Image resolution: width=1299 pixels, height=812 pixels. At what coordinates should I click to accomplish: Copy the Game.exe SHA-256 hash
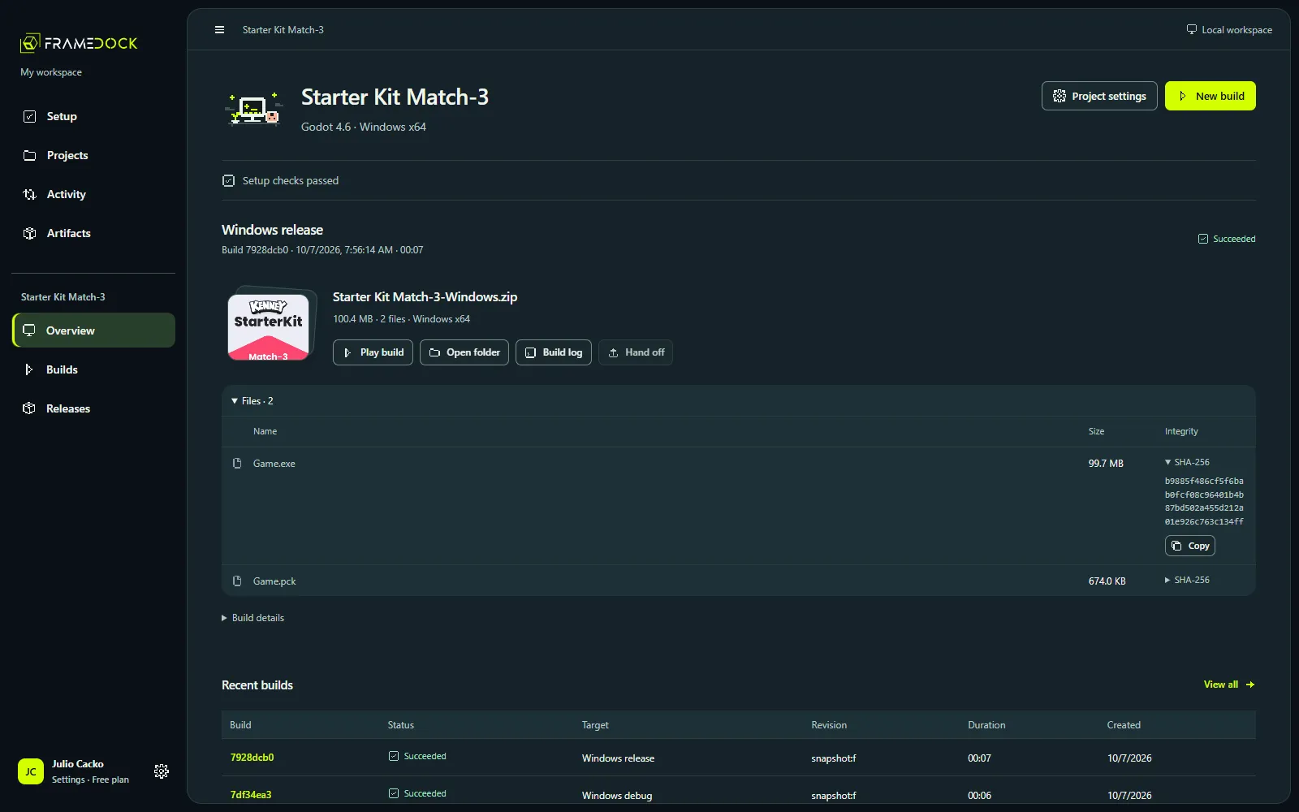[1190, 546]
